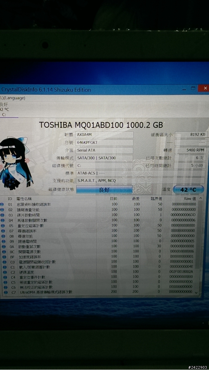This screenshot has width=209, height=370.
Task: Click the S.M.A.R.T., APM, NCQ features field
Action: point(140,181)
